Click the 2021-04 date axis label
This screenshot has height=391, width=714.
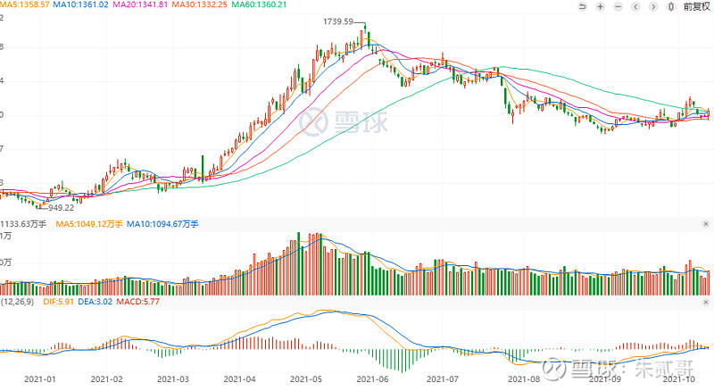click(x=239, y=379)
